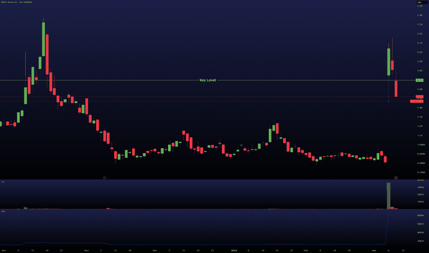The image size is (429, 253).
Task: Click the Feb label on the time axis
Action: (306, 251)
